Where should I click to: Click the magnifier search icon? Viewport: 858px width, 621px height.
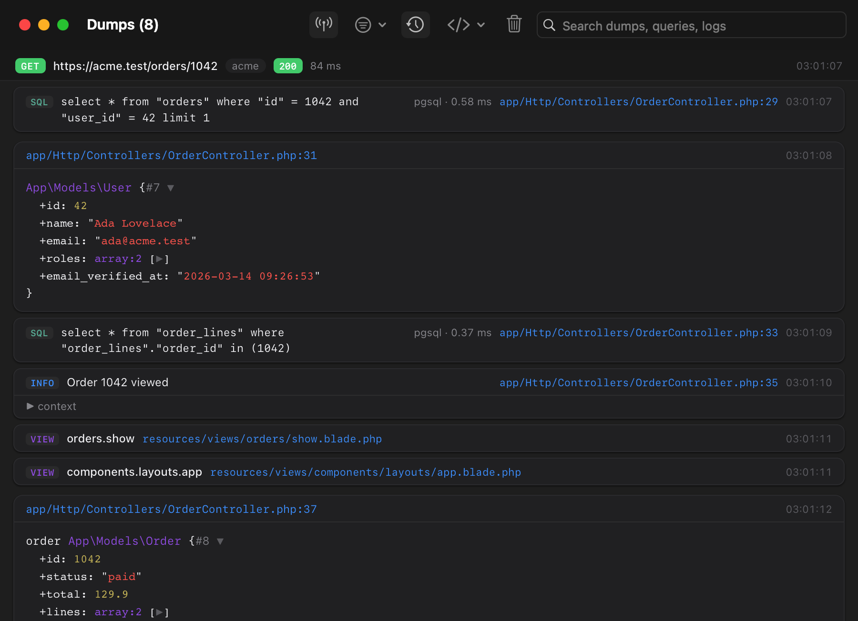(x=549, y=25)
